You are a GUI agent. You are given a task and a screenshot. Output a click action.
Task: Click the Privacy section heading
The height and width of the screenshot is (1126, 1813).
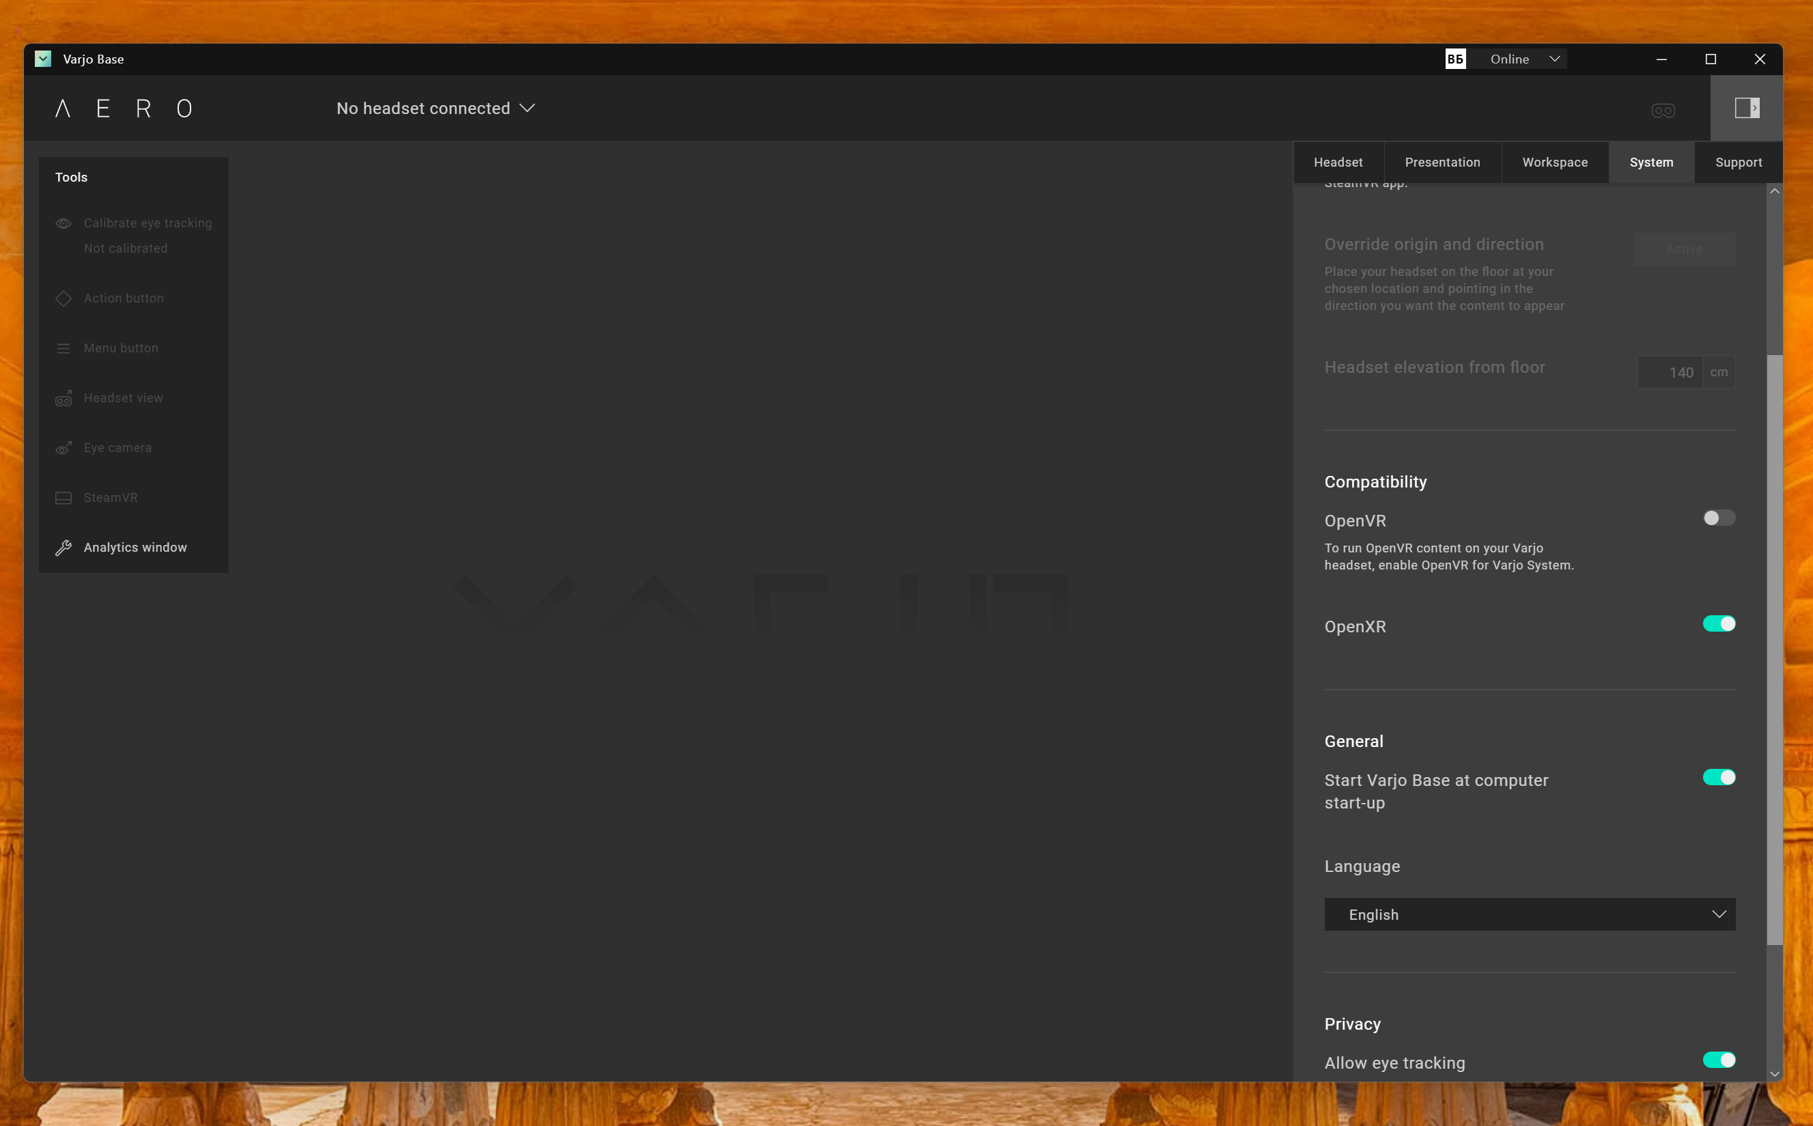click(x=1352, y=1024)
